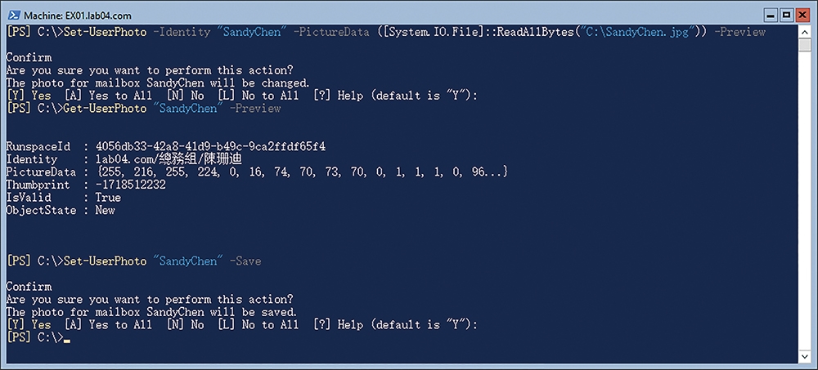Image resolution: width=818 pixels, height=370 pixels.
Task: Click the Identity value lab04.com path
Action: [x=169, y=159]
